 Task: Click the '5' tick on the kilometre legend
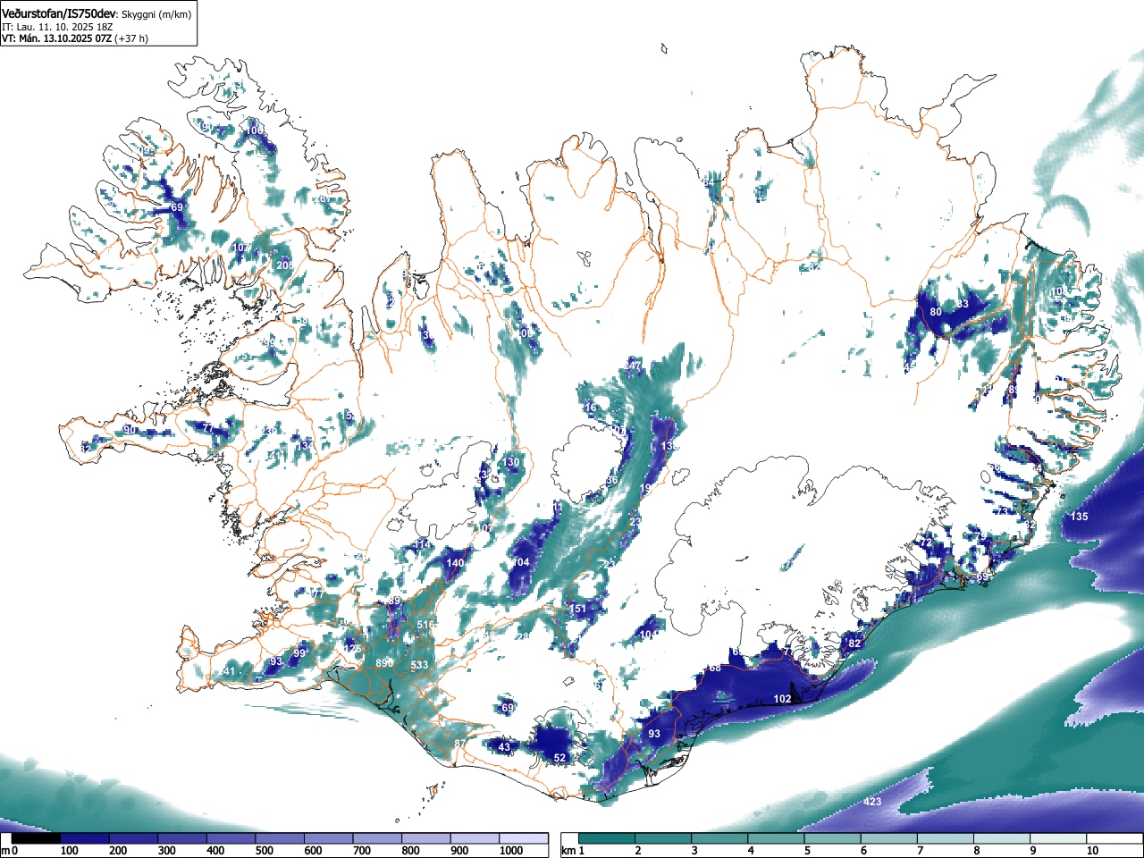[x=807, y=851]
